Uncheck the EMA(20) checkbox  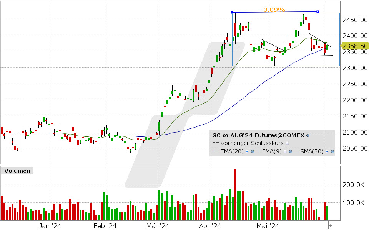[x=247, y=151]
